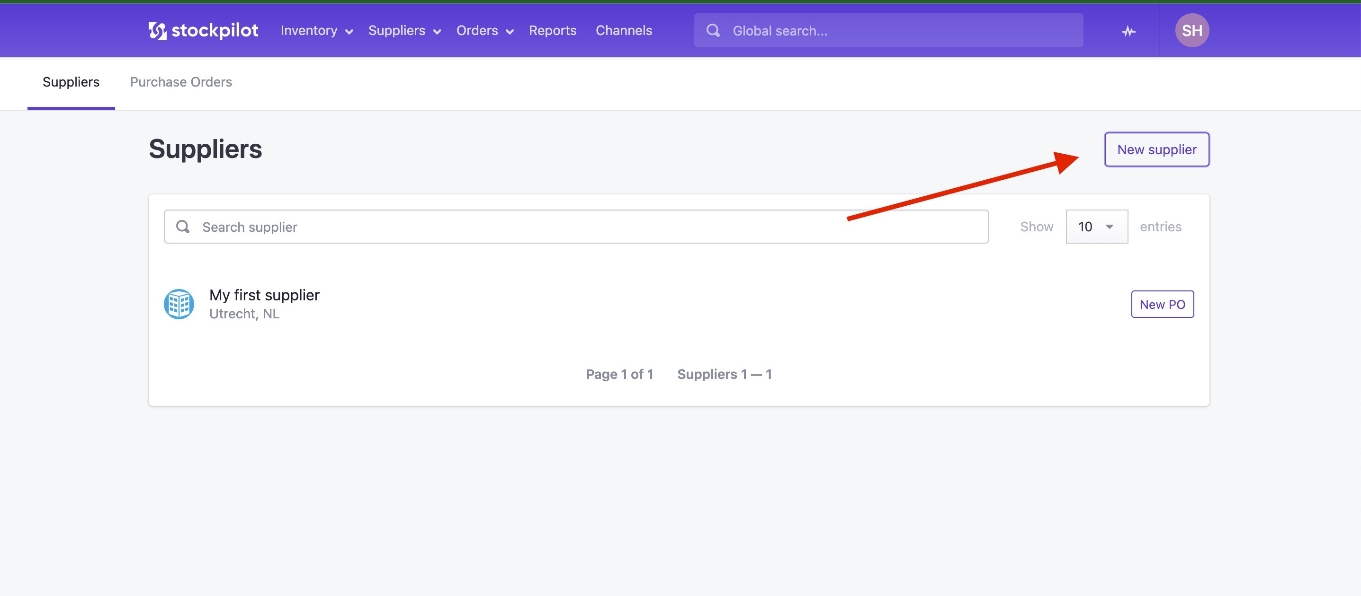Click the global search magnifier icon

click(x=713, y=31)
